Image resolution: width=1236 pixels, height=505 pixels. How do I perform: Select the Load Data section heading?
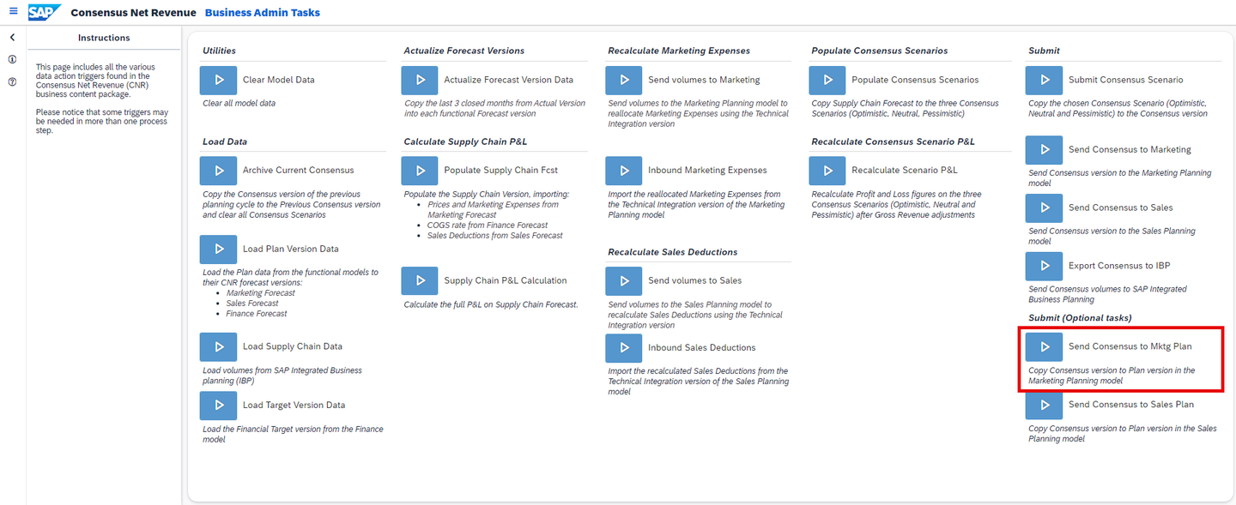225,141
